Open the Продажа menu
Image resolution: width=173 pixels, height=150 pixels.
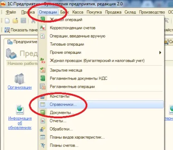click(113, 12)
